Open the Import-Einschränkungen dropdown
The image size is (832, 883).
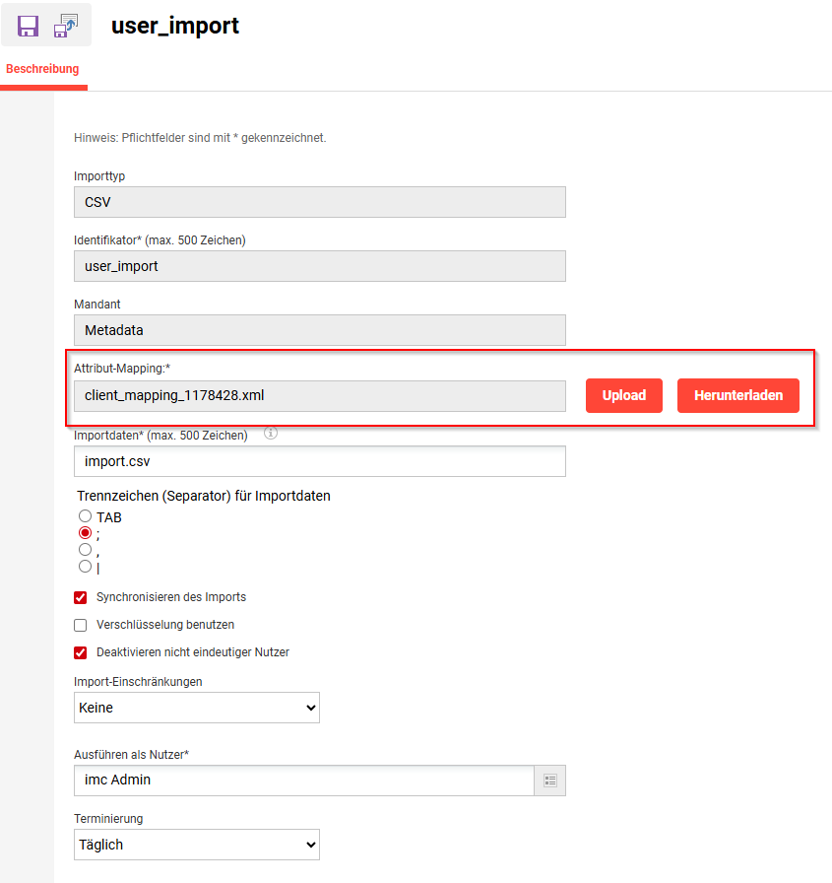tap(197, 708)
